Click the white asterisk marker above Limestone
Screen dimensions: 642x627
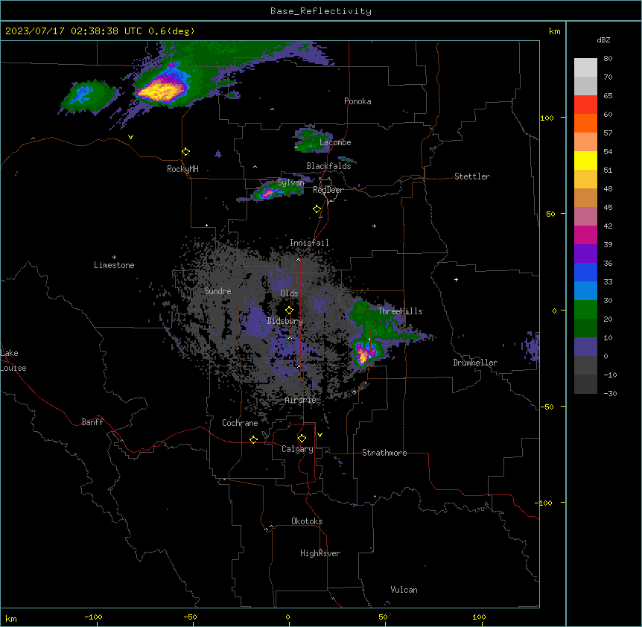[x=114, y=257]
